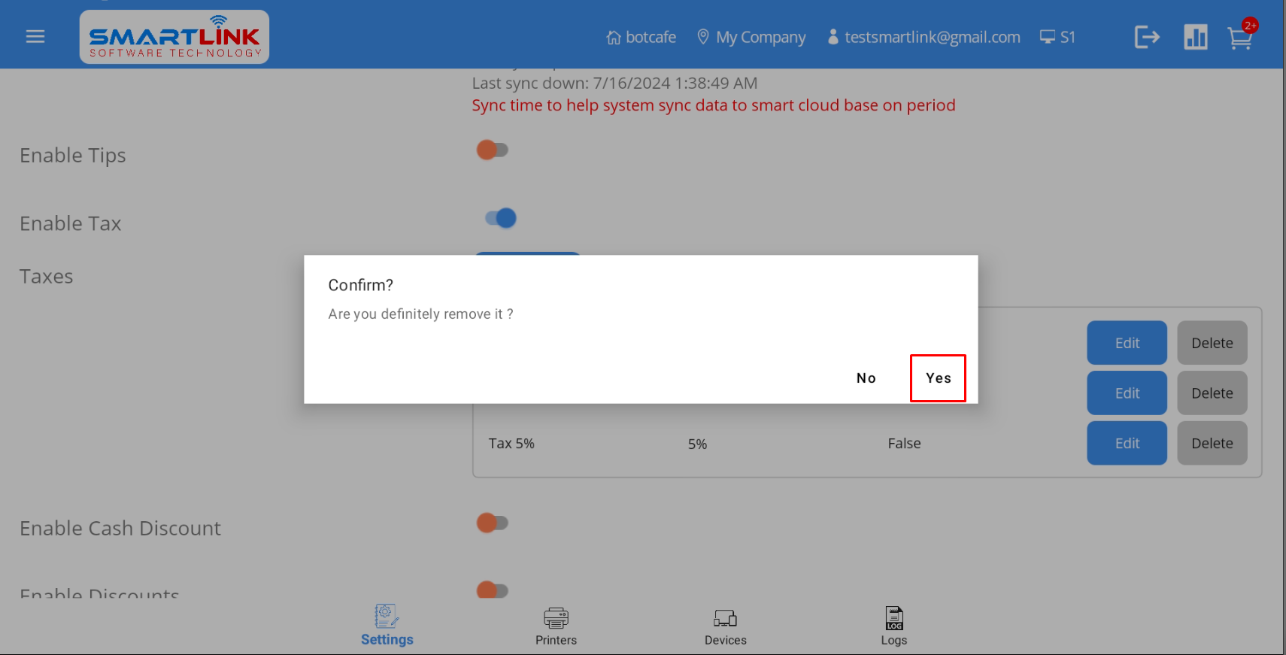
Task: Open the hamburger menu
Action: click(35, 37)
